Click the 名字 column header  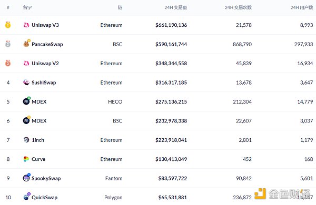coord(27,8)
